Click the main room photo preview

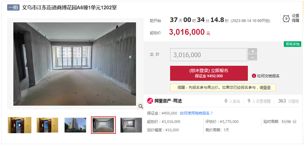(x=75, y=64)
